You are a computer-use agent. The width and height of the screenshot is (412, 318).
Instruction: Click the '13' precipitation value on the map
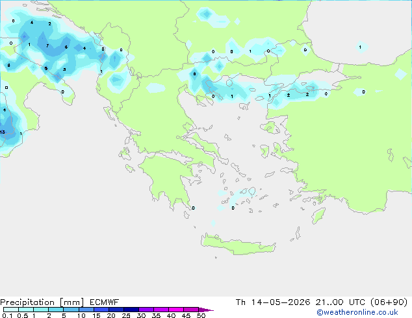coord(3,132)
